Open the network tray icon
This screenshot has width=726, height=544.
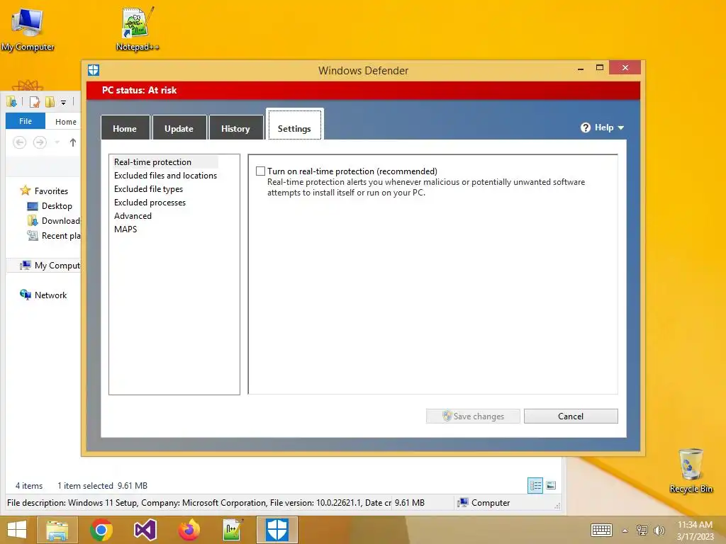pyautogui.click(x=642, y=530)
